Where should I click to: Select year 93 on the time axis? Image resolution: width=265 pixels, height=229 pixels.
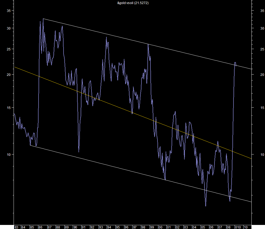[101, 227]
